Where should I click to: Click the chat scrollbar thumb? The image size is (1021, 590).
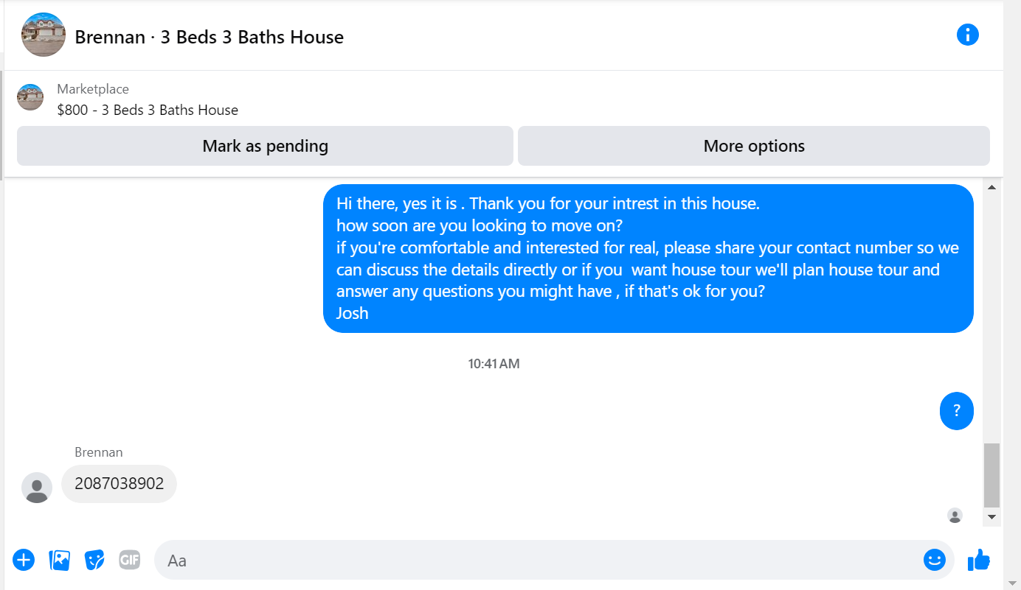pyautogui.click(x=992, y=475)
